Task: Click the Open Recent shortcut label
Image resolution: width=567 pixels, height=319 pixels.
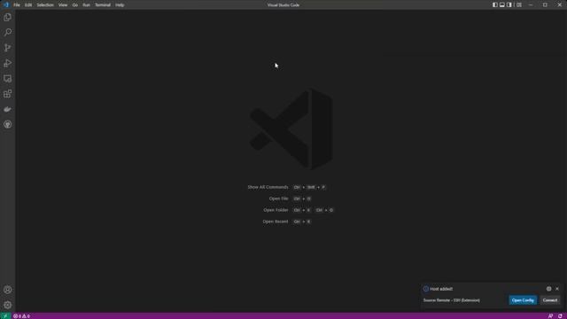Action: 276,222
